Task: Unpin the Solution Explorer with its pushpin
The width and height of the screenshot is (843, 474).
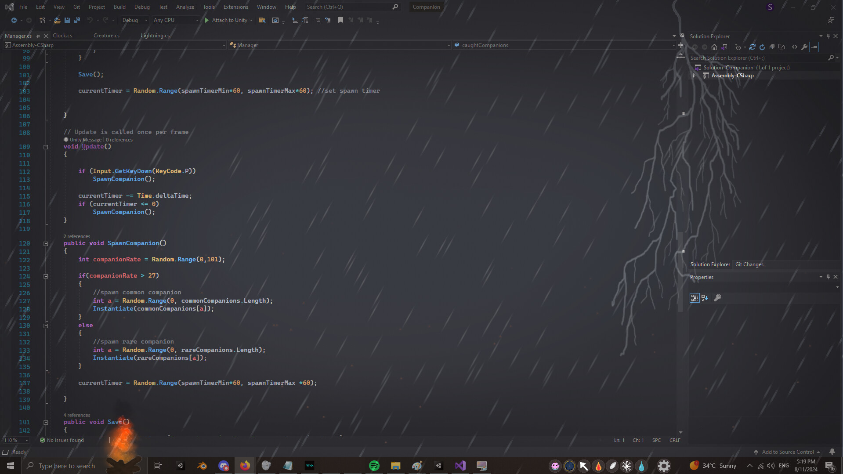Action: (828, 36)
